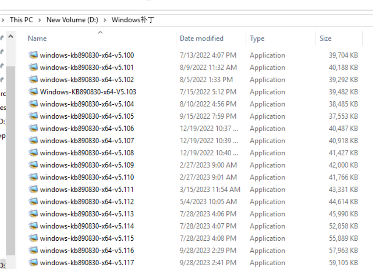Click size value 42,000 KB
This screenshot has height=269, width=373.
coord(343,166)
